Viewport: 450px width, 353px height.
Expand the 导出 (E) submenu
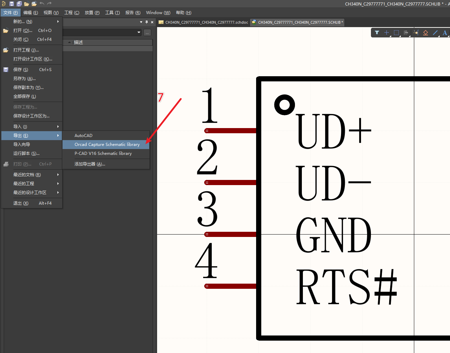[x=32, y=136]
